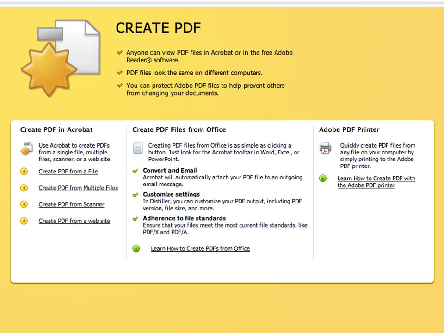The width and height of the screenshot is (444, 333).
Task: Click the green checkmark next to Adherence to file standards
Action: tap(136, 219)
